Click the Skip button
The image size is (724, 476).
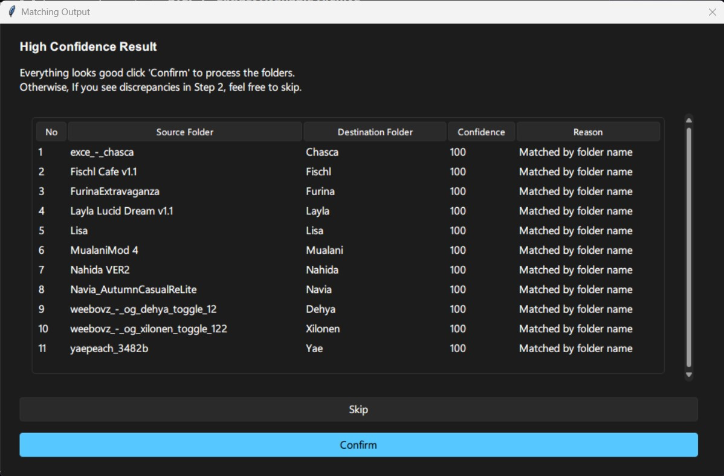tap(358, 409)
